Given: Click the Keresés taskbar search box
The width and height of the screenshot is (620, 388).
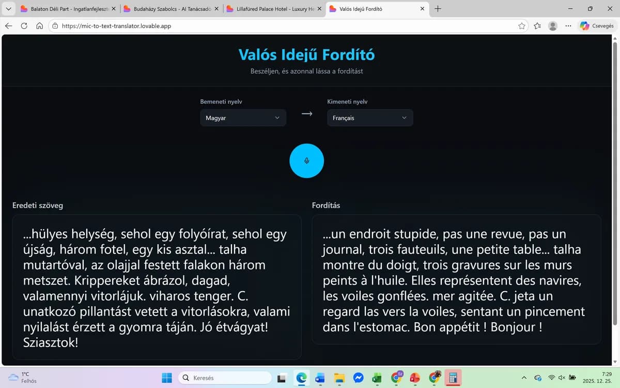Looking at the screenshot, I should click(x=225, y=378).
